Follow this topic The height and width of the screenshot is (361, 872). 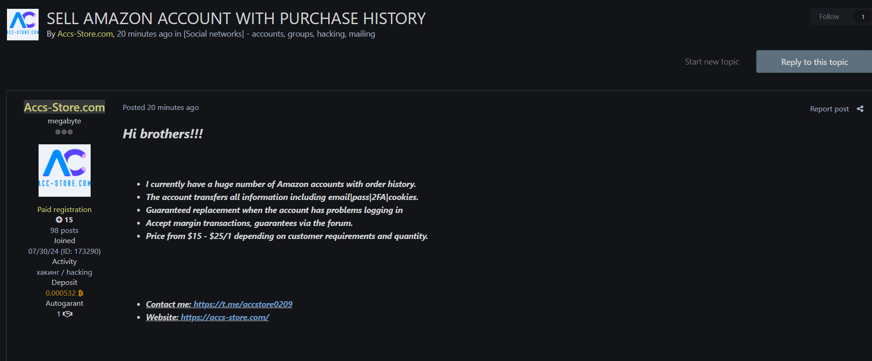tap(829, 17)
